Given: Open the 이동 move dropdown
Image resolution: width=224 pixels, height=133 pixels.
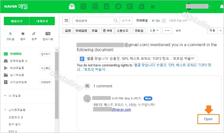Looking at the screenshot, I should [154, 31].
